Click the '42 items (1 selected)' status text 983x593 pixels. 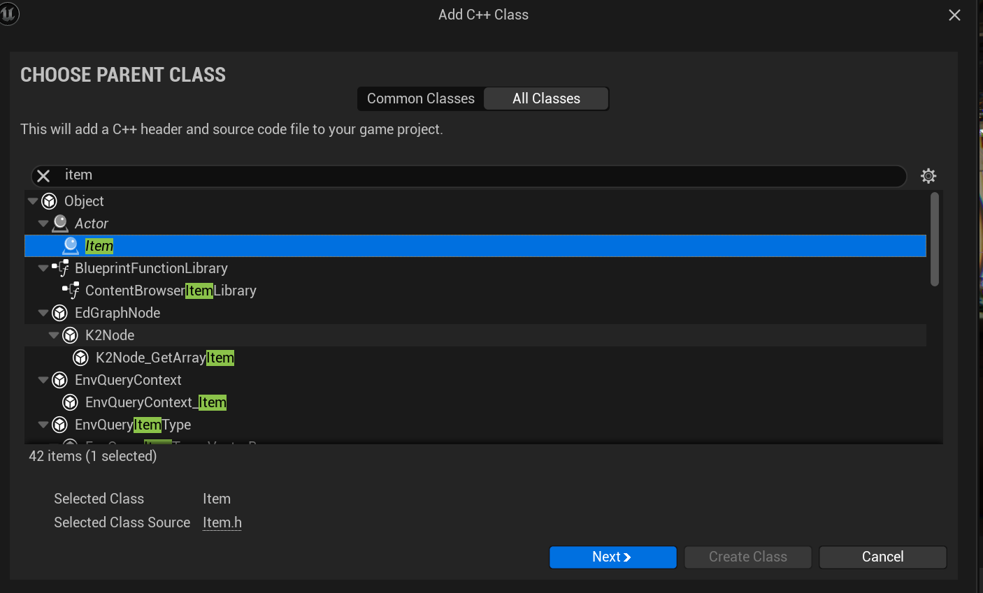(x=92, y=456)
